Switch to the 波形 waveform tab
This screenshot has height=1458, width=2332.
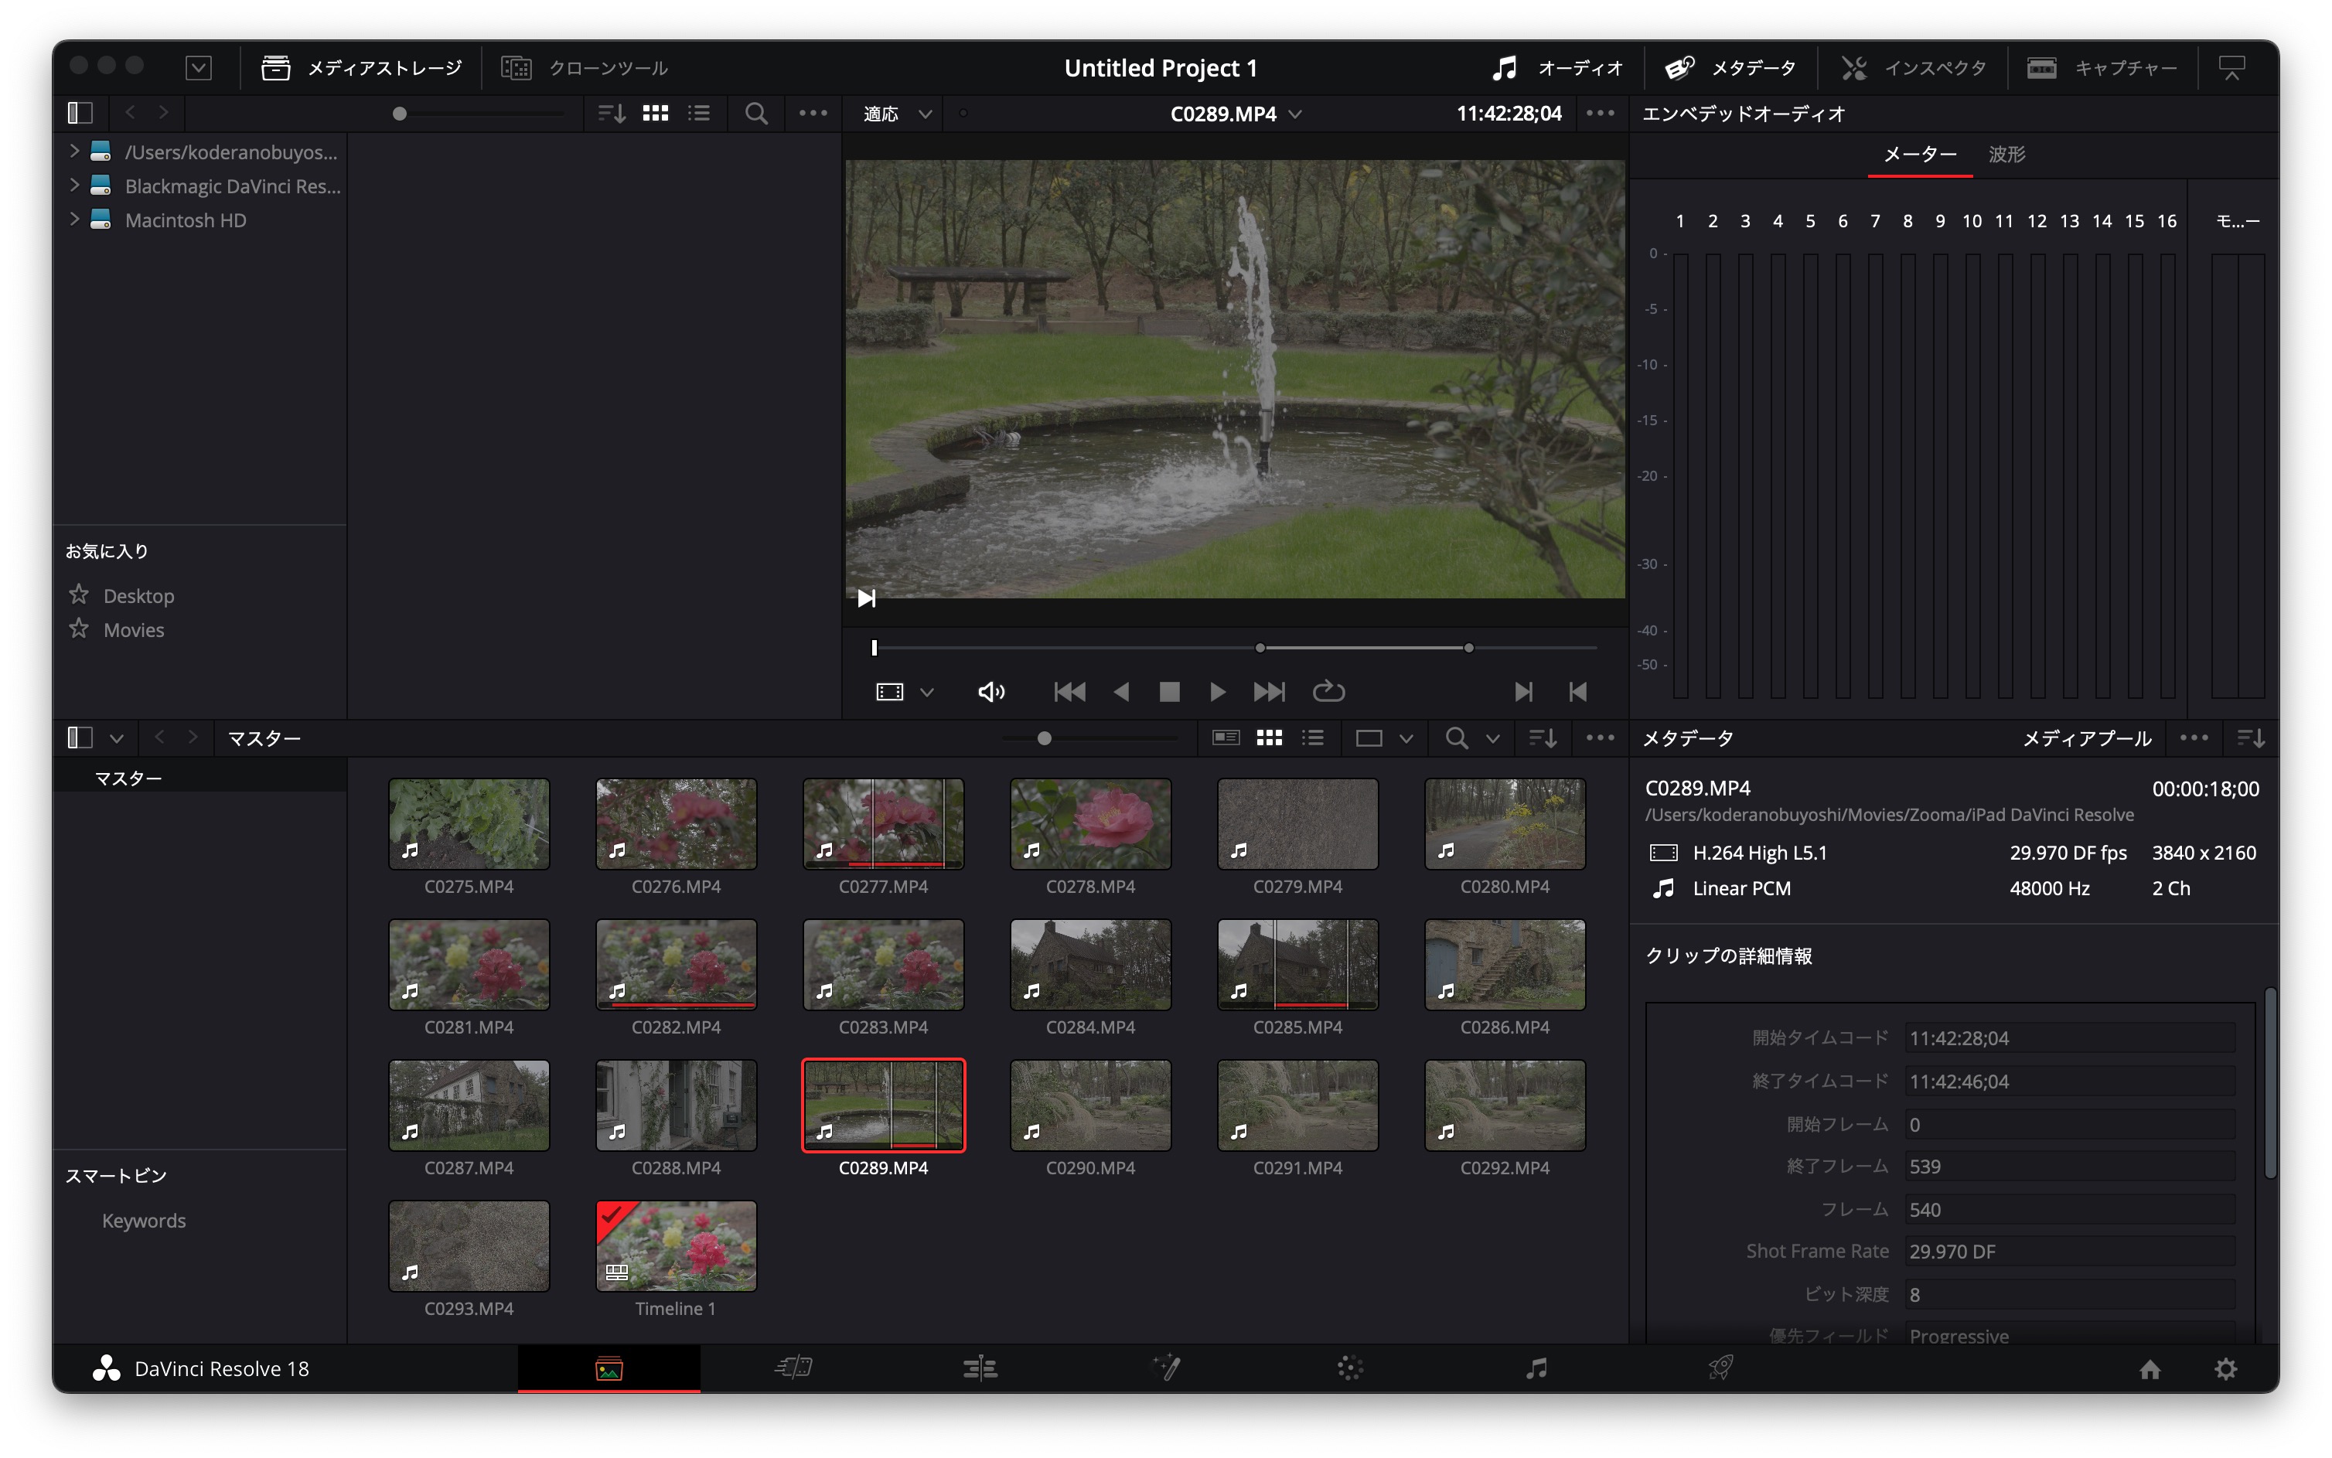[x=2006, y=153]
